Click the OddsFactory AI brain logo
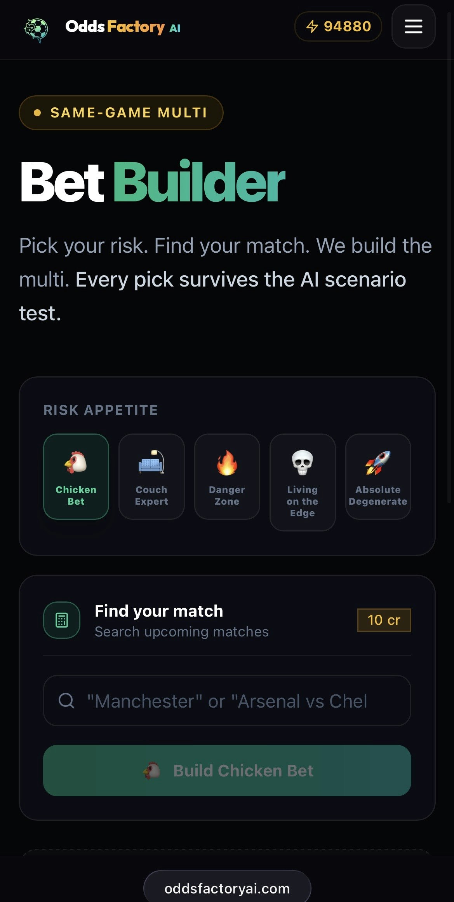 pos(35,27)
